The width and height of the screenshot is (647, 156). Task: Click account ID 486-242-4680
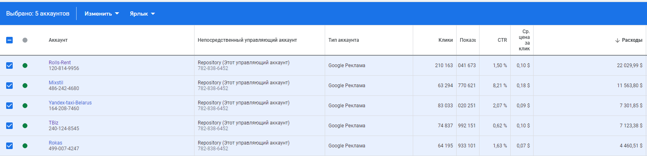64,88
